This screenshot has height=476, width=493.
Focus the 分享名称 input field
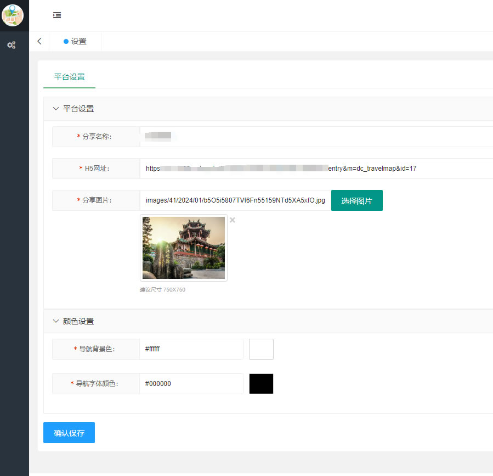click(x=316, y=137)
